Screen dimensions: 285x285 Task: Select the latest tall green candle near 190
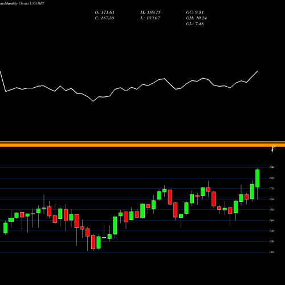pos(258,178)
